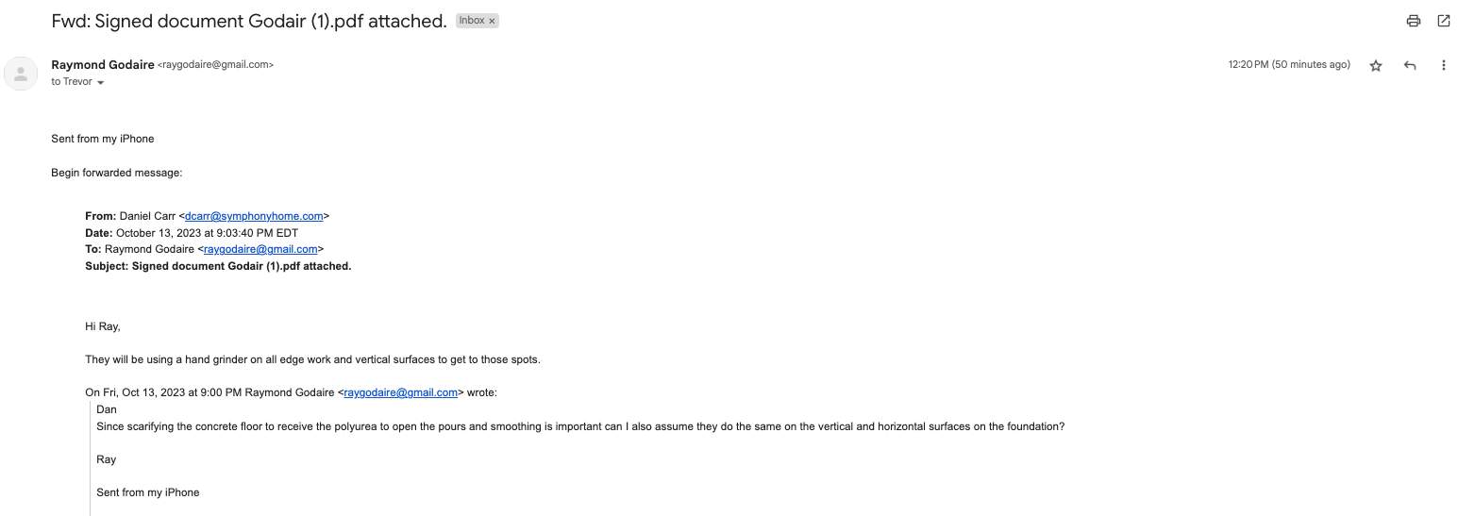Click the 'Begin forwarded message:' text
The image size is (1458, 516).
click(x=116, y=173)
